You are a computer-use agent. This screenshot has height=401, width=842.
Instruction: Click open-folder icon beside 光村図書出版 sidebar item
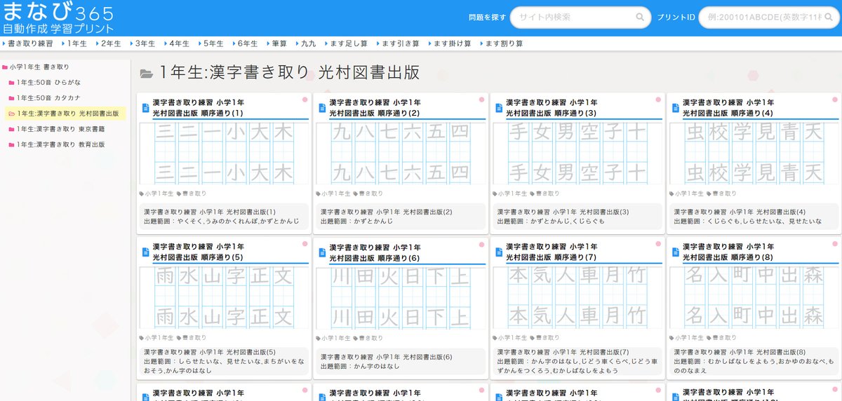(x=12, y=114)
